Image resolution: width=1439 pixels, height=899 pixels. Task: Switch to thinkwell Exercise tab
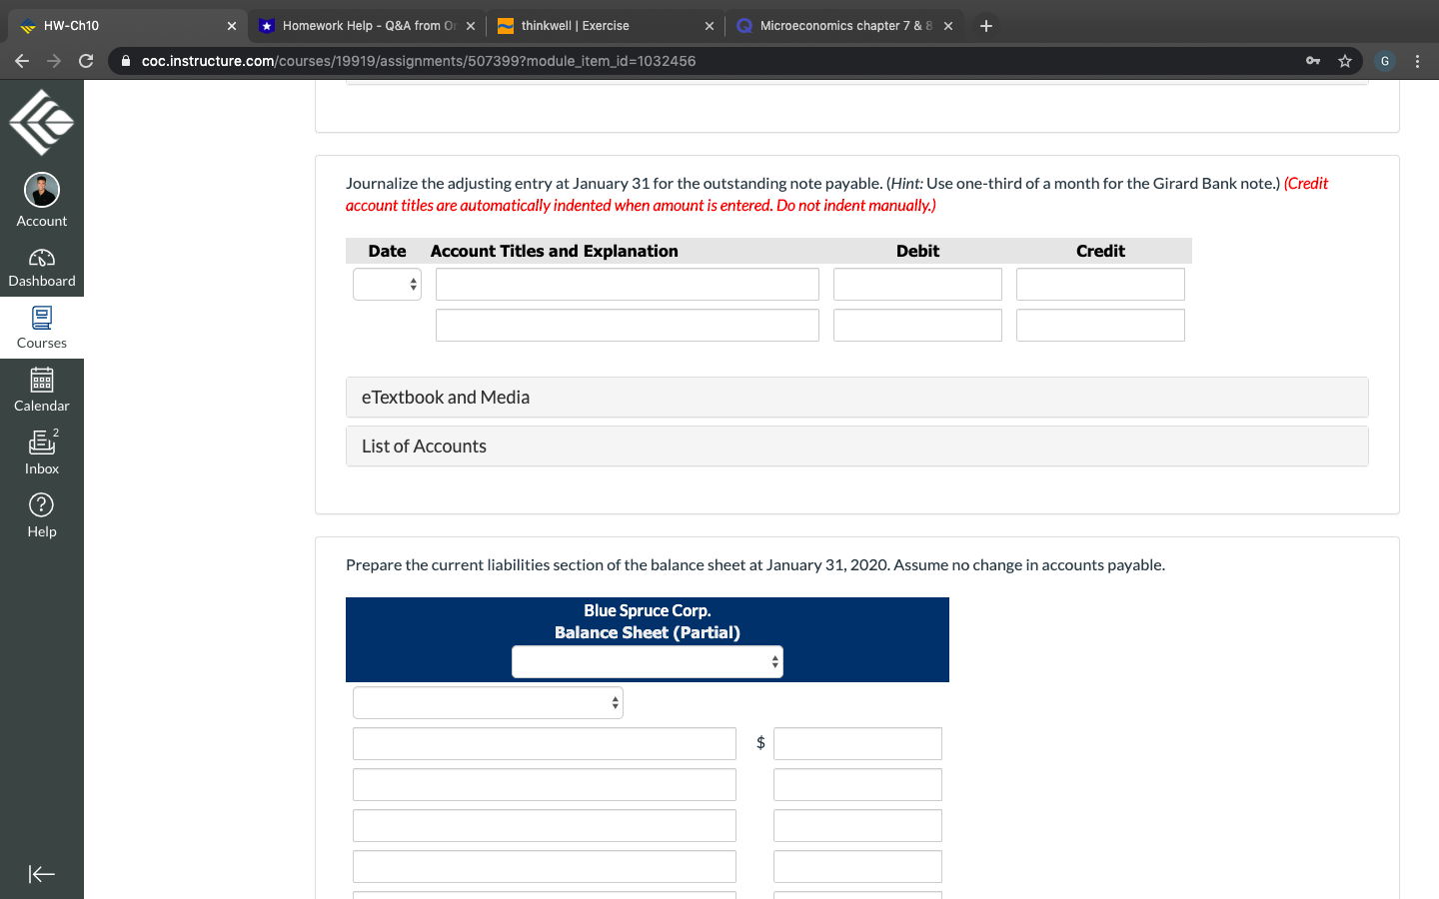(604, 26)
